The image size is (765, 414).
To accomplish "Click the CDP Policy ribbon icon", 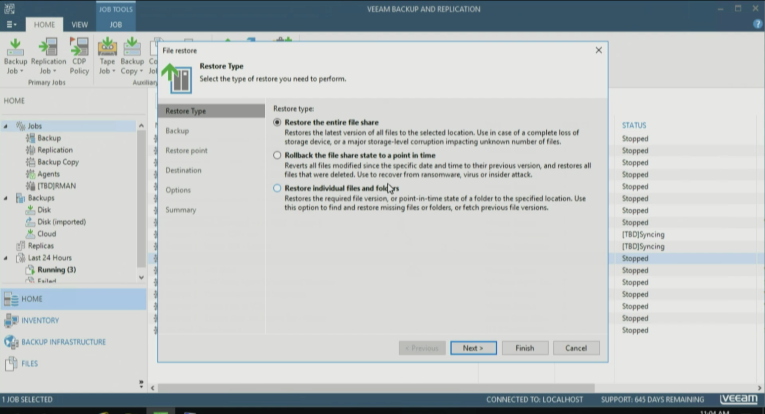I will (x=79, y=47).
